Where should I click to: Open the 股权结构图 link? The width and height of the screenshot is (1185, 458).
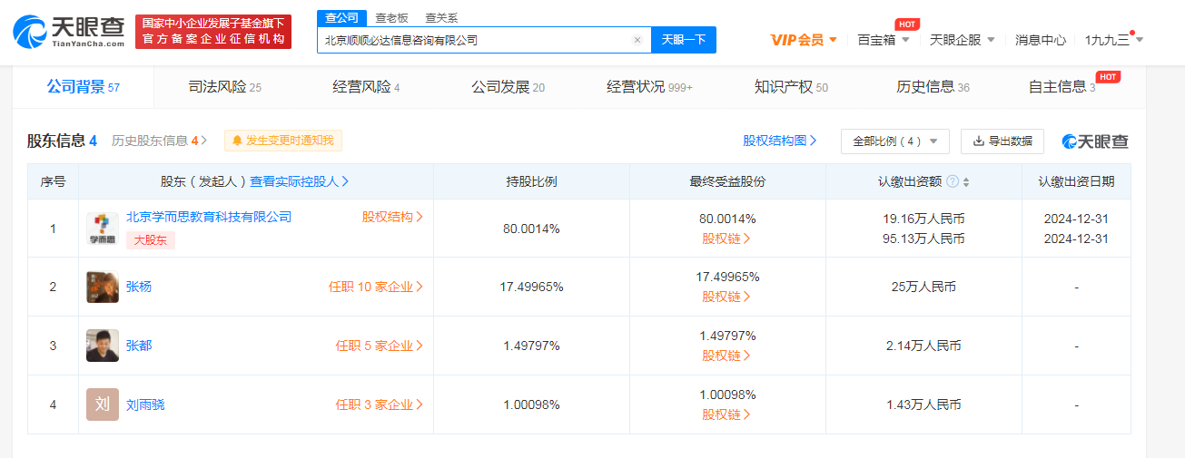coord(780,141)
